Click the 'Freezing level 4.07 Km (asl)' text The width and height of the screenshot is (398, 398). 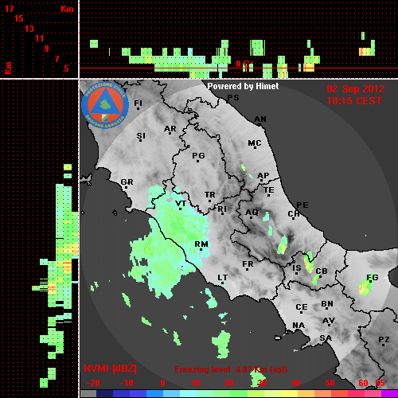coord(231,369)
